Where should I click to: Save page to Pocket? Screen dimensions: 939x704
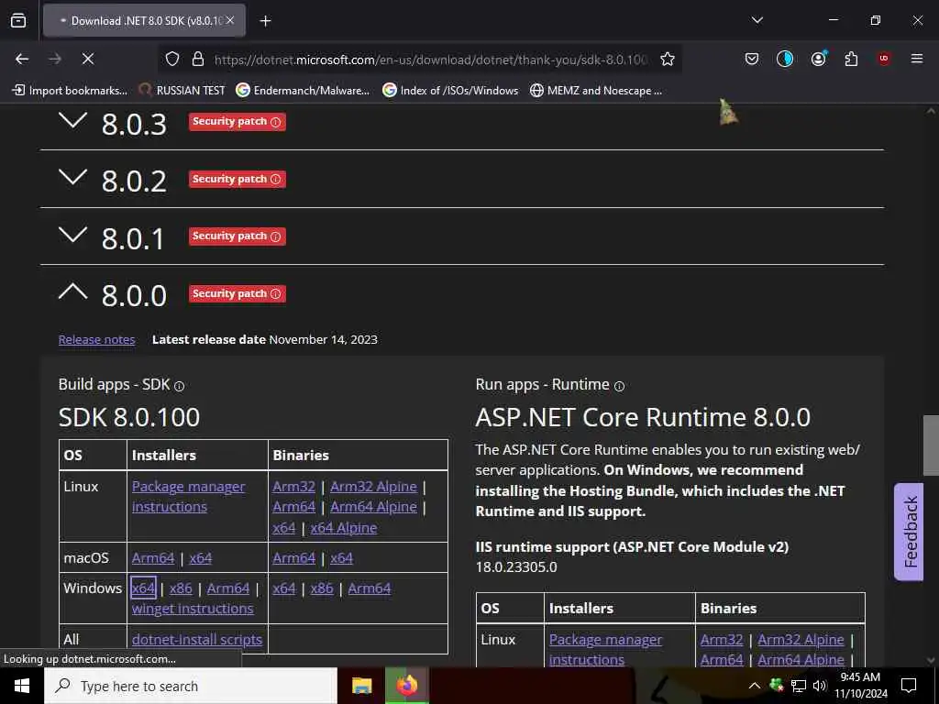[x=752, y=59]
